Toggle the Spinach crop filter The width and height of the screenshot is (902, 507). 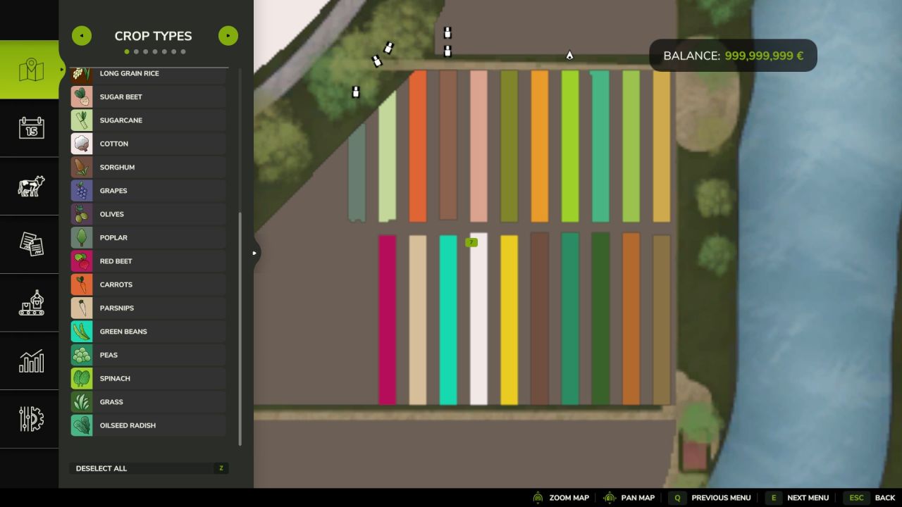(148, 378)
